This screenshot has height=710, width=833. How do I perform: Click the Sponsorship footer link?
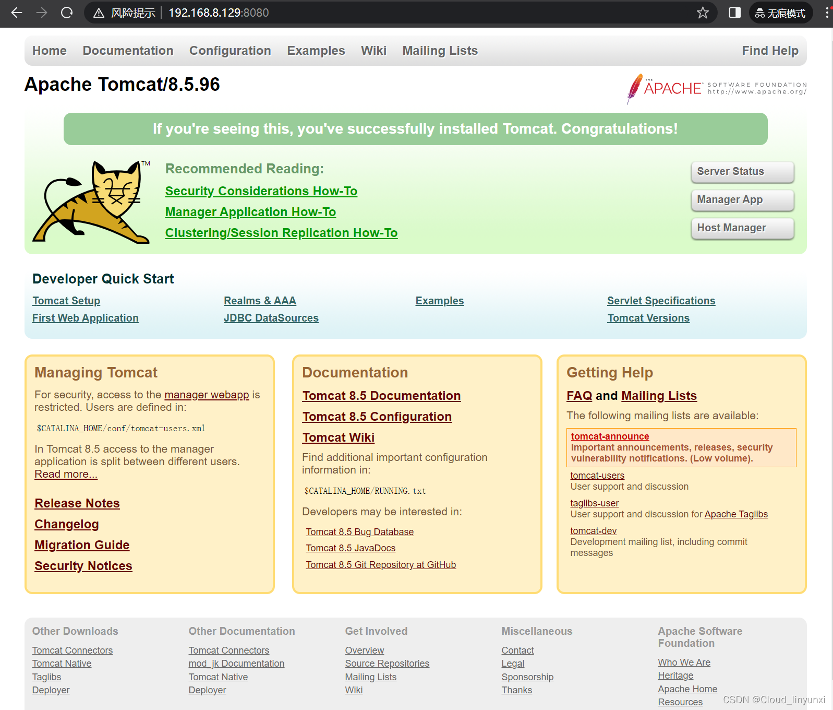tap(527, 677)
